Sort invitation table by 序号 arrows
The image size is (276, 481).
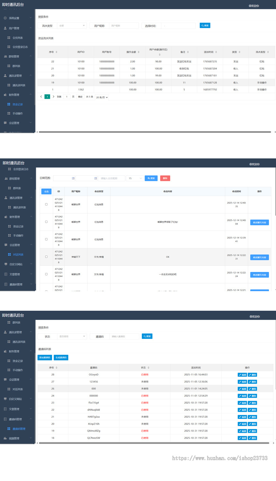tap(56, 368)
